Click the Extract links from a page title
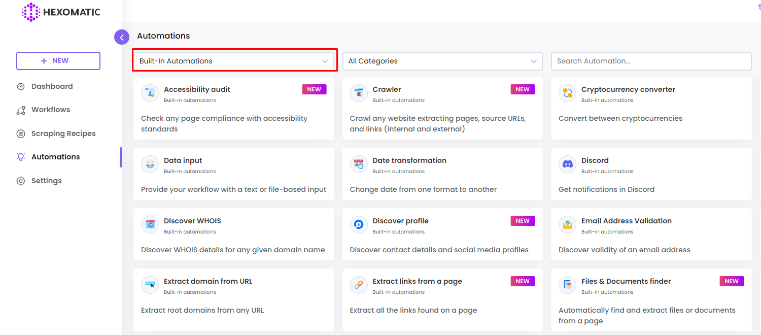 pyautogui.click(x=417, y=281)
